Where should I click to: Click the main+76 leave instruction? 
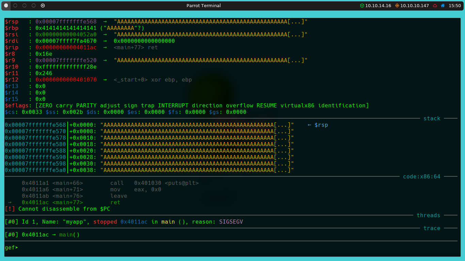point(119,196)
